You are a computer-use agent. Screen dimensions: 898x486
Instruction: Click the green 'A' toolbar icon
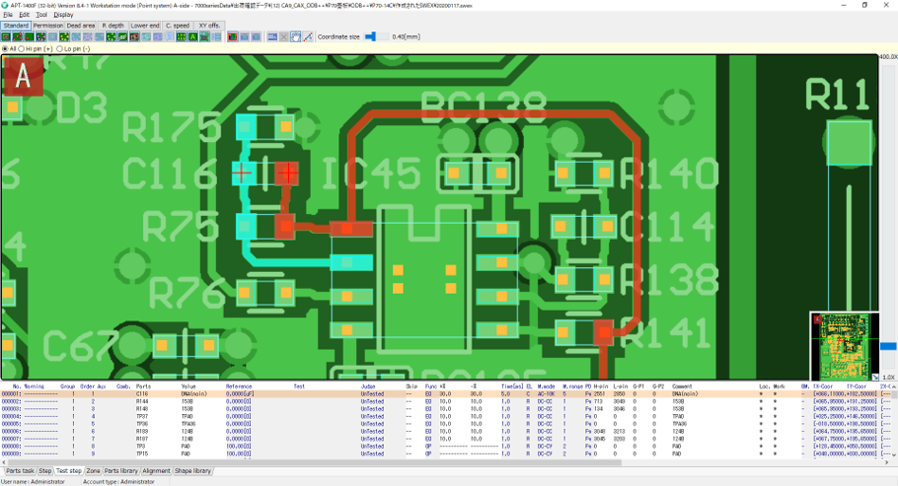pos(192,37)
